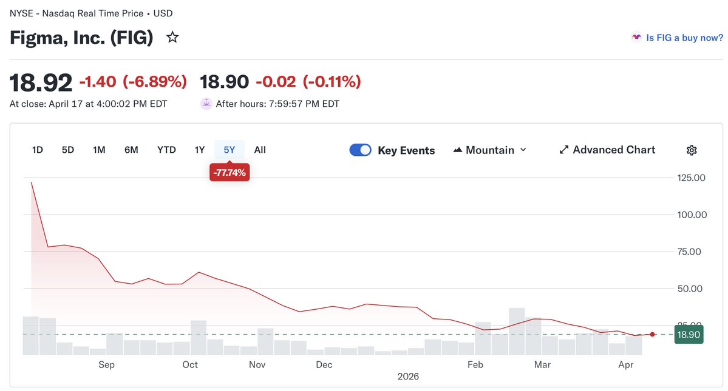Click the Apr label on the x-axis
Screen dimensions: 728x391
click(626, 364)
